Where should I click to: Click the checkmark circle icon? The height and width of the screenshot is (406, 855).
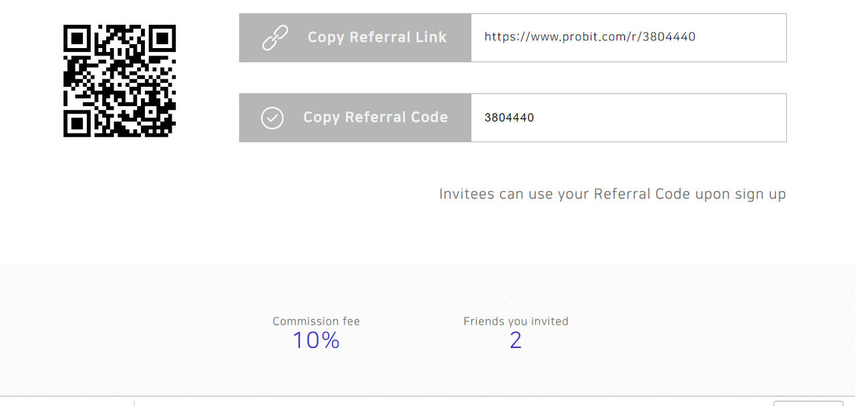[272, 118]
